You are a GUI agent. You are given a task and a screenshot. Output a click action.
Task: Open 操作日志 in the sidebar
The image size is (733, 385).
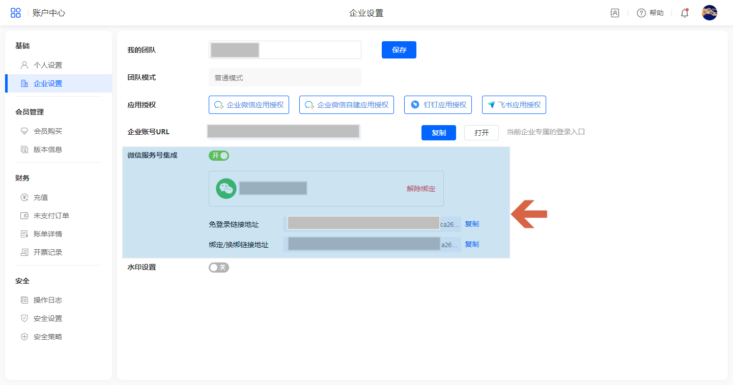coord(47,300)
